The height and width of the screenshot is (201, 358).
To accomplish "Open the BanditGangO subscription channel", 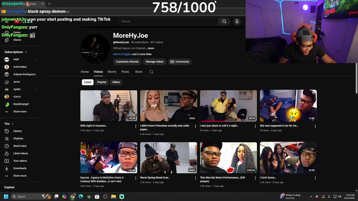I will pyautogui.click(x=22, y=104).
